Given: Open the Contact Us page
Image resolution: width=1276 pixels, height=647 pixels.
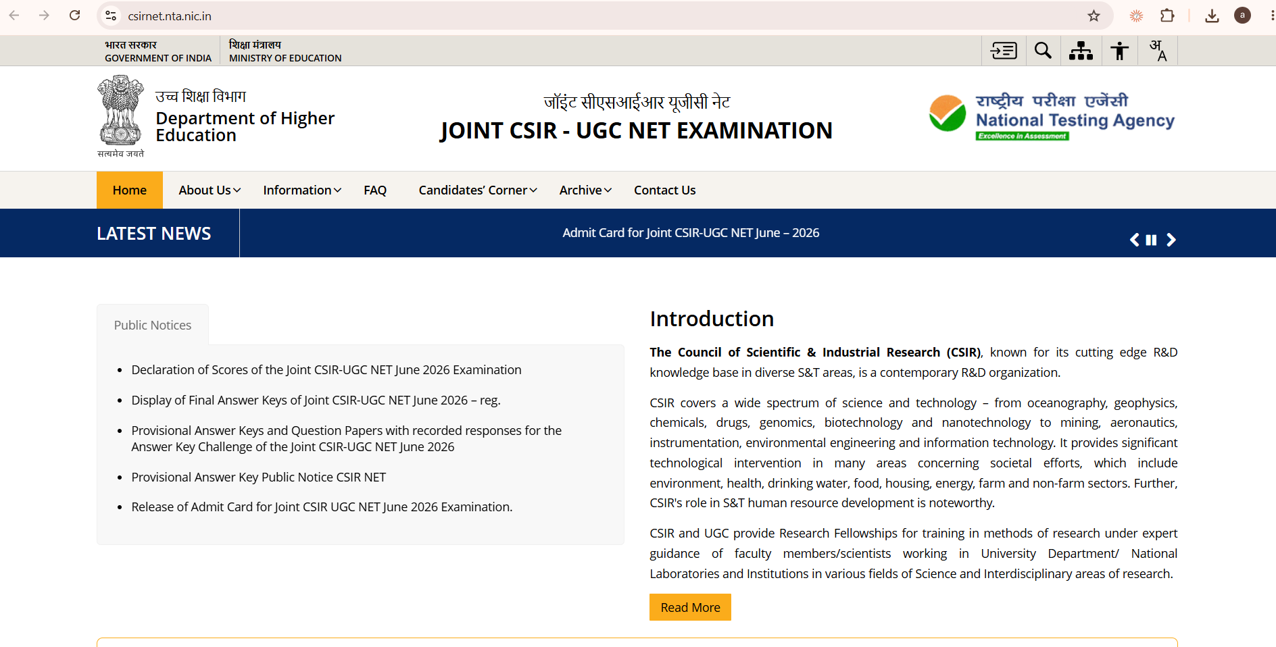Looking at the screenshot, I should tap(664, 190).
